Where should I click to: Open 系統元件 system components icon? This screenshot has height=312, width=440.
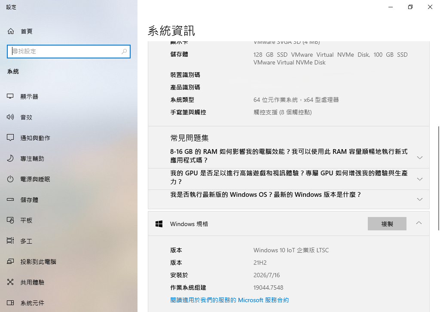10,303
